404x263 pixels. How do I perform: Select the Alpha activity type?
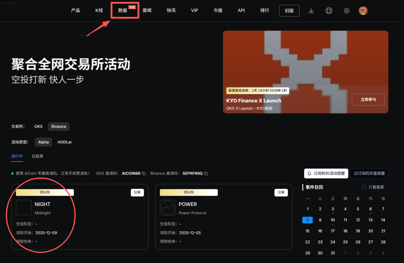click(43, 142)
